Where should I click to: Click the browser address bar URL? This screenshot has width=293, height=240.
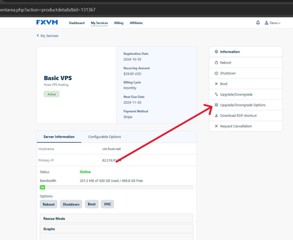point(48,10)
